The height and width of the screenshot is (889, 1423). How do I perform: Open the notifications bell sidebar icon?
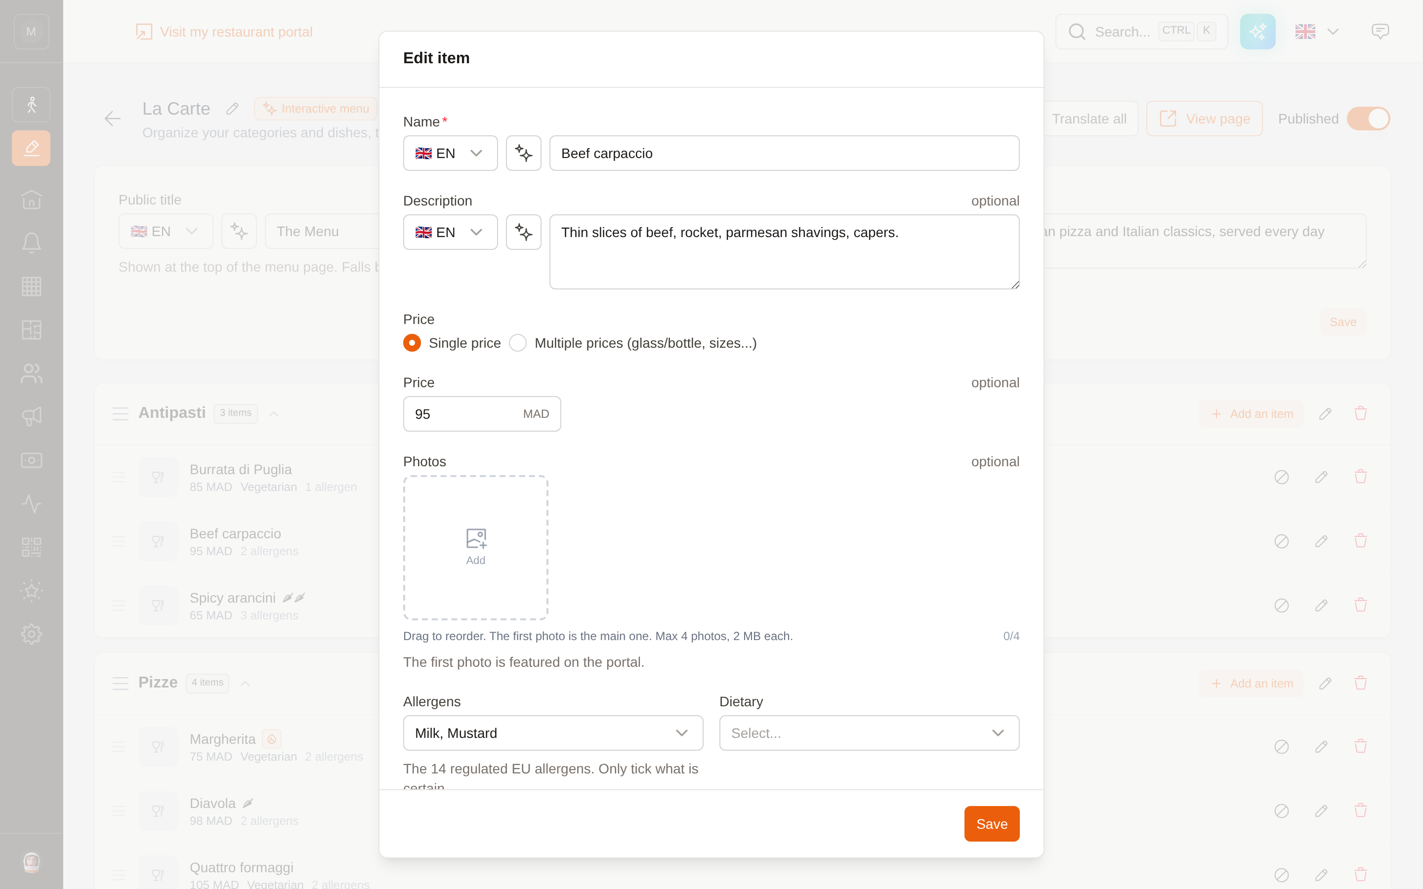point(31,243)
